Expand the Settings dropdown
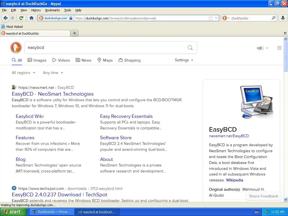288x216 pixels. [x=184, y=60]
